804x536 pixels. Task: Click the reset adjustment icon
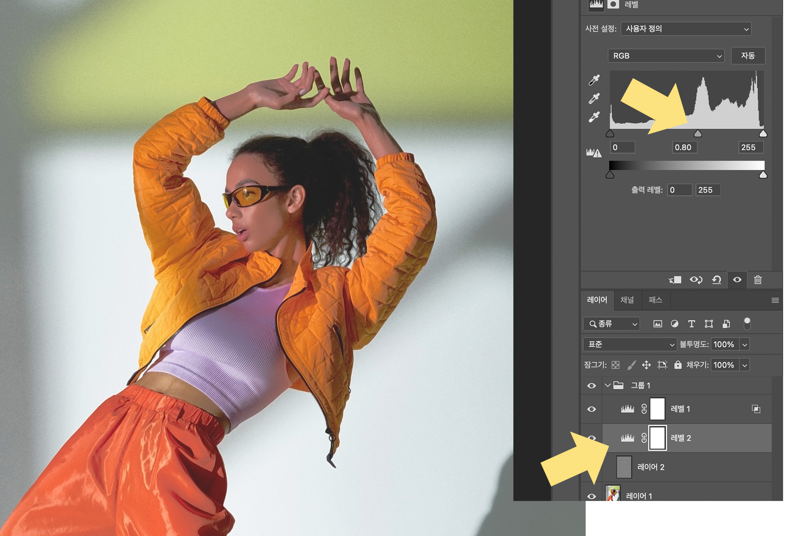(716, 280)
